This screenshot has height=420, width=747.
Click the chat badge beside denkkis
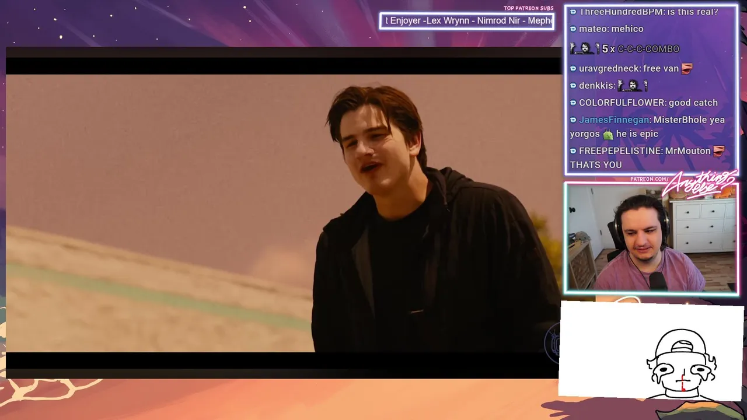[x=573, y=85]
